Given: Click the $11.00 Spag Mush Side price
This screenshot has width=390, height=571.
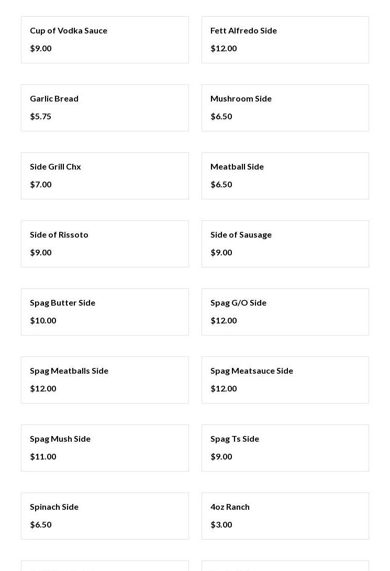Looking at the screenshot, I should (43, 456).
